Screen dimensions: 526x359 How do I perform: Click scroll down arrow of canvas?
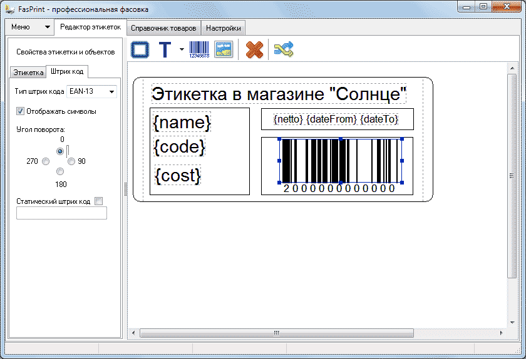coord(512,323)
